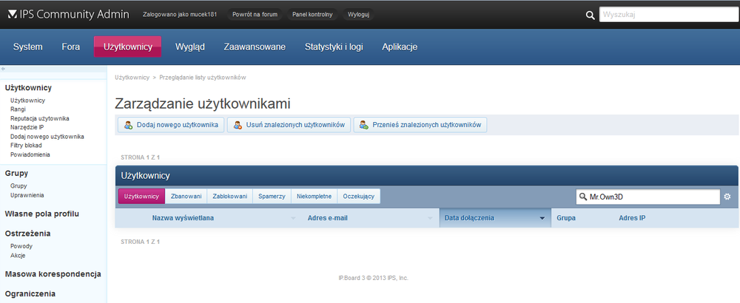Open the Wygląd main menu
Image resolution: width=740 pixels, height=303 pixels.
189,47
